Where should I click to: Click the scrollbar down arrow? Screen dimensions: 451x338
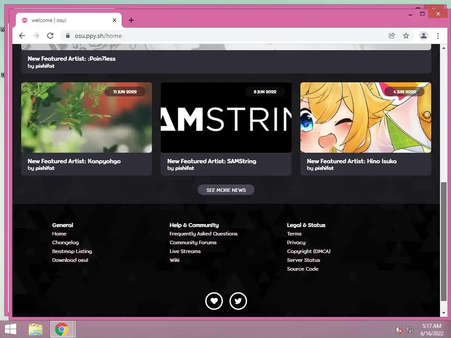(x=444, y=313)
